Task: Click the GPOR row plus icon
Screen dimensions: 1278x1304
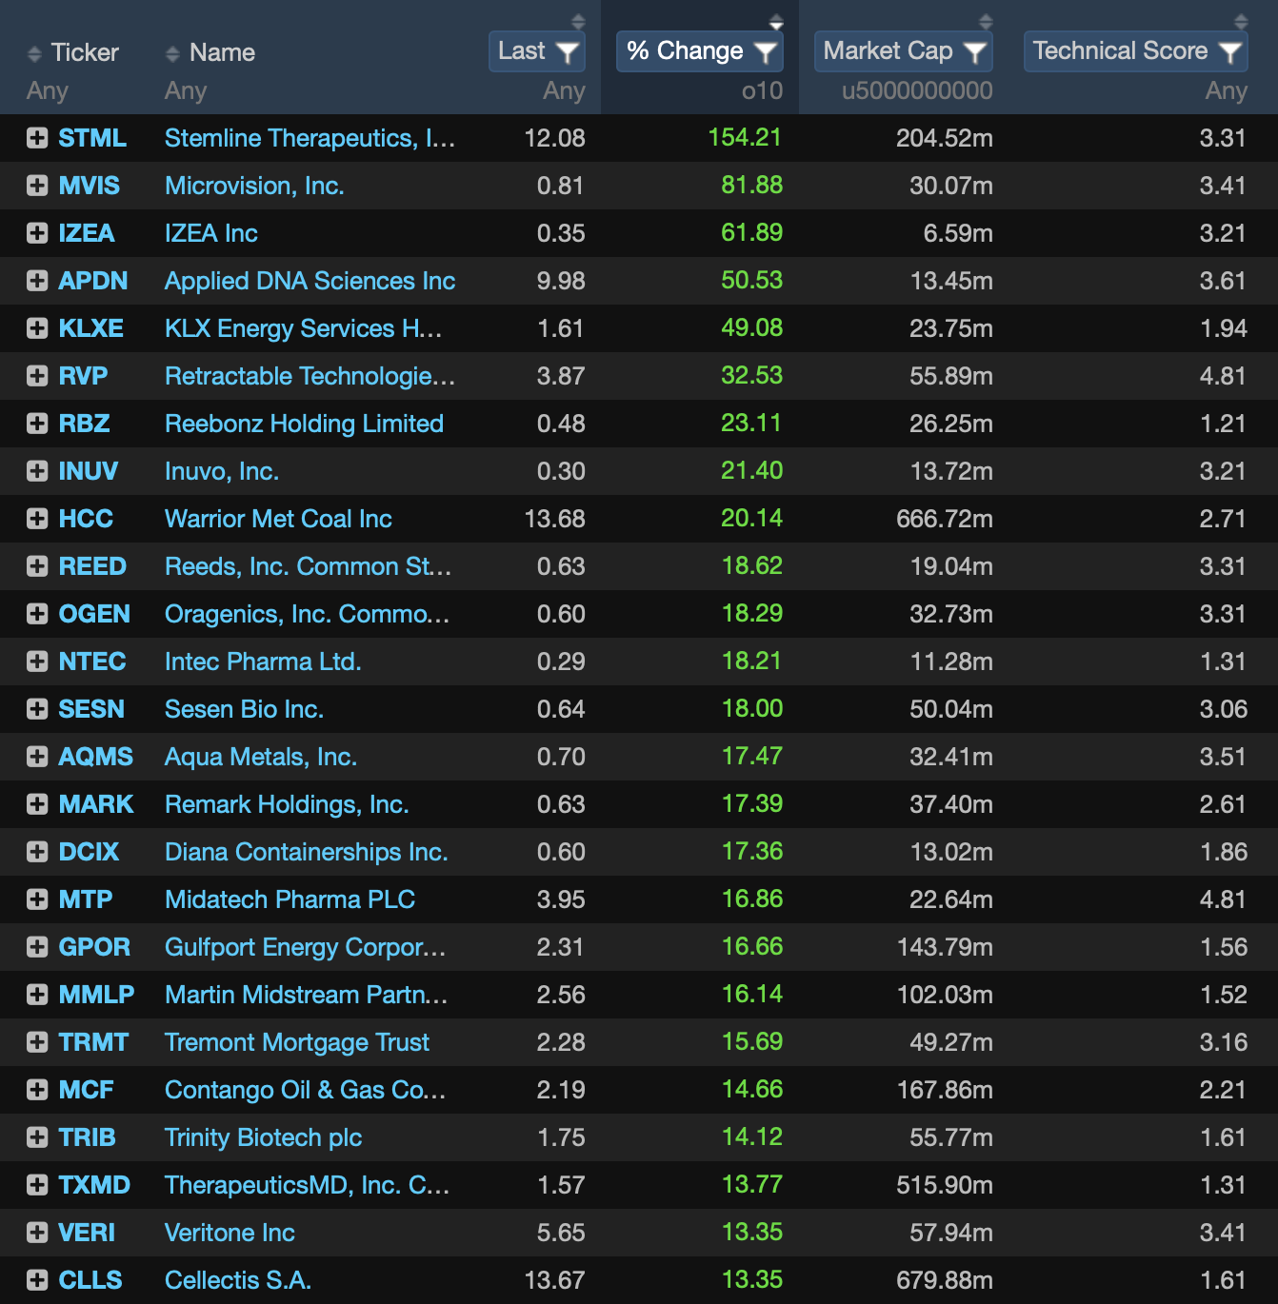Action: click(x=37, y=947)
